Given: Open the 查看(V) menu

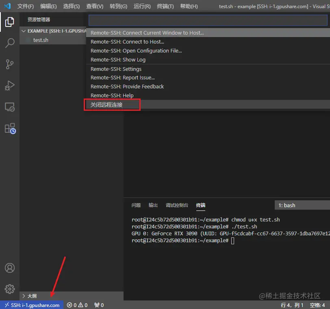Looking at the screenshot, I should 95,7.
